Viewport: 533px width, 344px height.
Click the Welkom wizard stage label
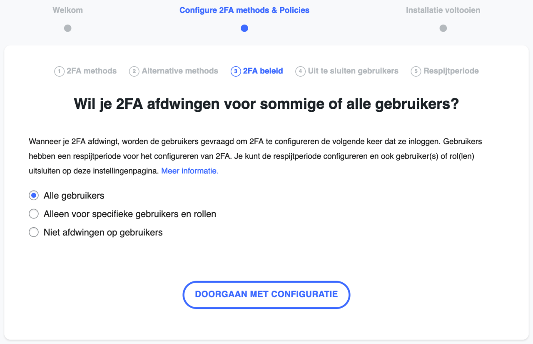(x=67, y=10)
